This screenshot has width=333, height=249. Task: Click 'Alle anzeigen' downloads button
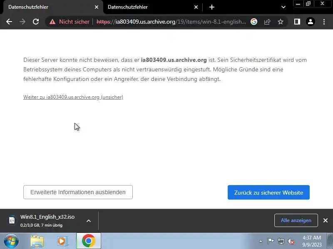click(x=296, y=220)
